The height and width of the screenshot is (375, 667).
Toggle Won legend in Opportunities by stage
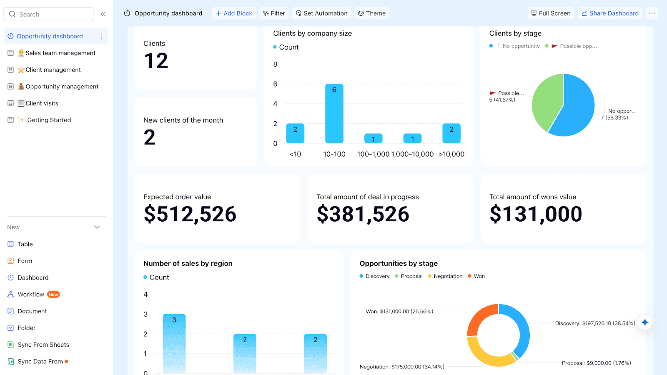click(x=476, y=276)
